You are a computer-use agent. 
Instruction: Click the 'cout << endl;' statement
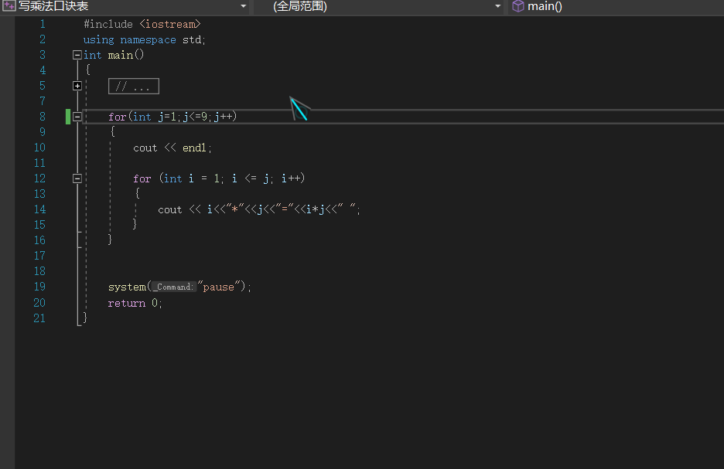172,148
